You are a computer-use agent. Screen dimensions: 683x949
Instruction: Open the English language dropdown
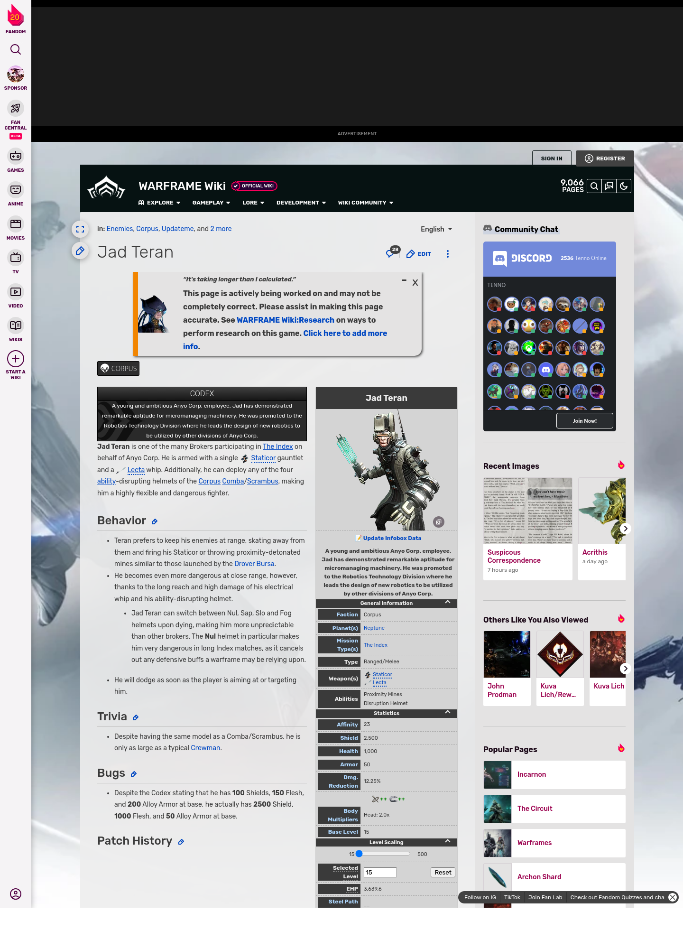pyautogui.click(x=436, y=229)
